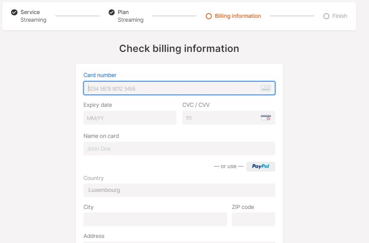Go to the Service Streaming step
The image size is (369, 243).
pos(33,16)
